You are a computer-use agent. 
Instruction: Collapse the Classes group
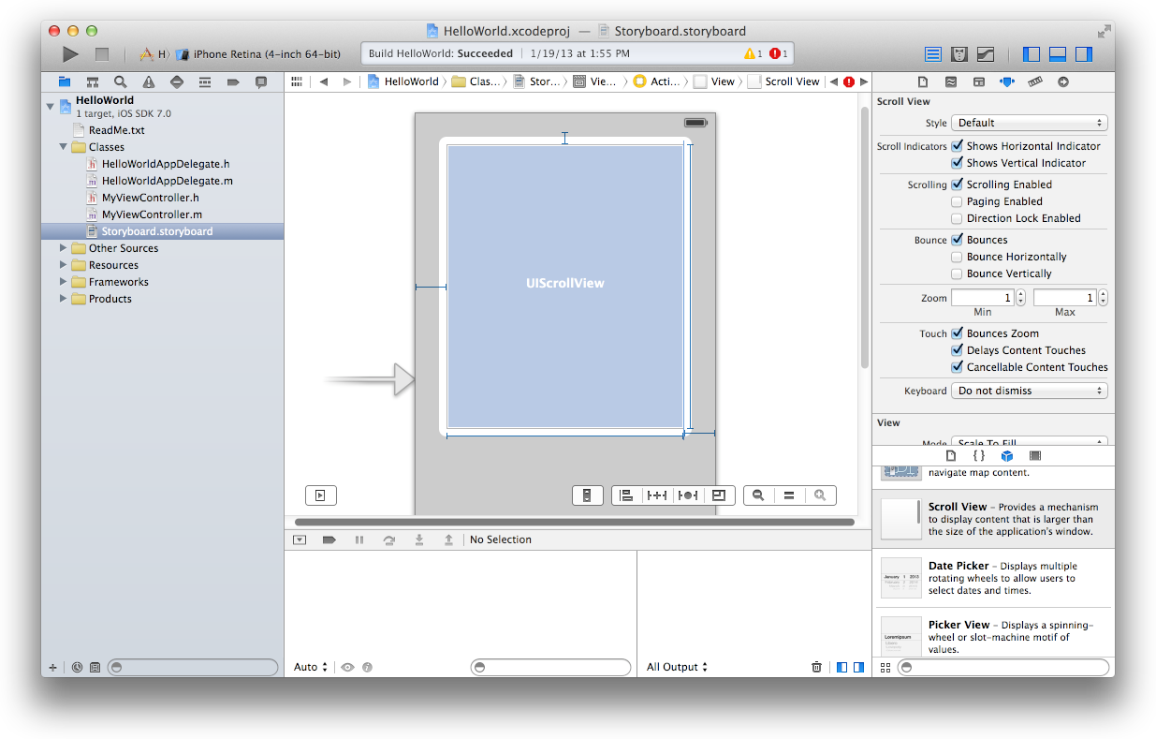click(64, 147)
